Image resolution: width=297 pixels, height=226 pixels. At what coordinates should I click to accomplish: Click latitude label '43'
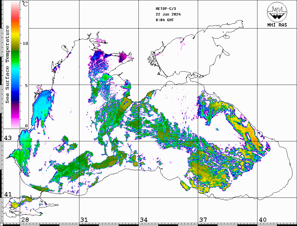(8, 138)
